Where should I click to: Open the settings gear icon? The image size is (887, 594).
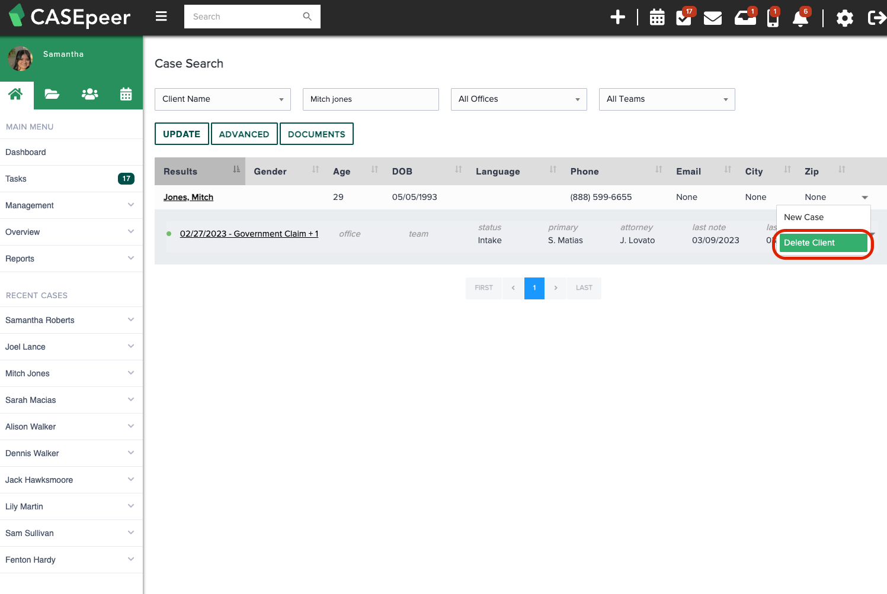[845, 18]
